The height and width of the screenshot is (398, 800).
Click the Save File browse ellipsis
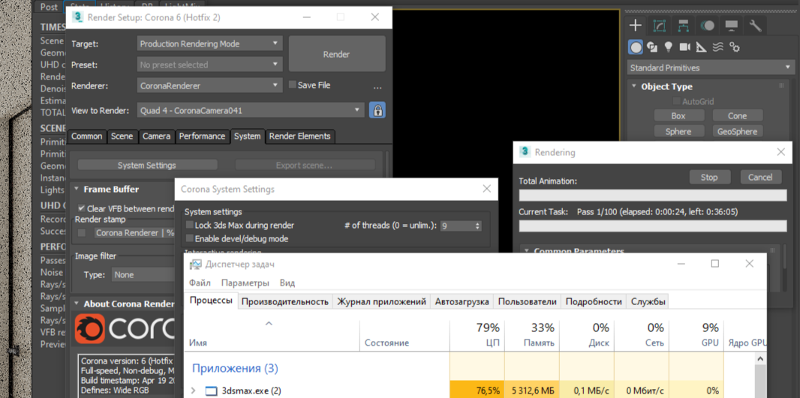click(377, 87)
